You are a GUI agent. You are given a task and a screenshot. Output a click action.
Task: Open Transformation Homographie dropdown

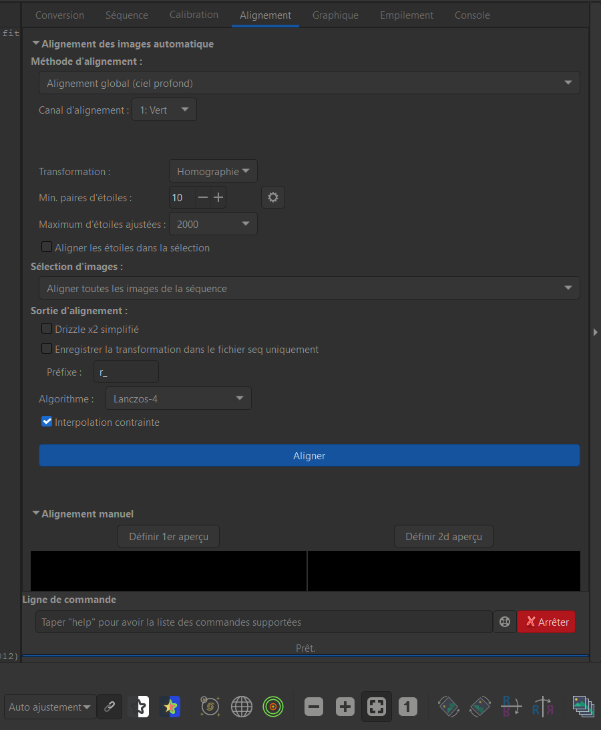point(213,171)
